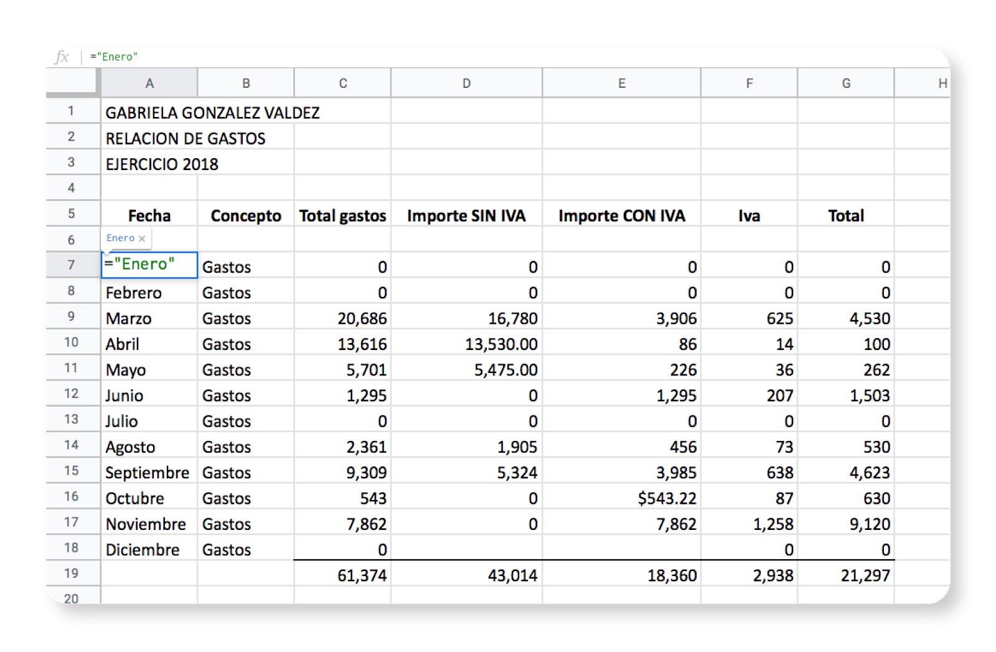The height and width of the screenshot is (652, 996).
Task: Click the 3,906 cell in Marzo row
Action: [x=621, y=318]
